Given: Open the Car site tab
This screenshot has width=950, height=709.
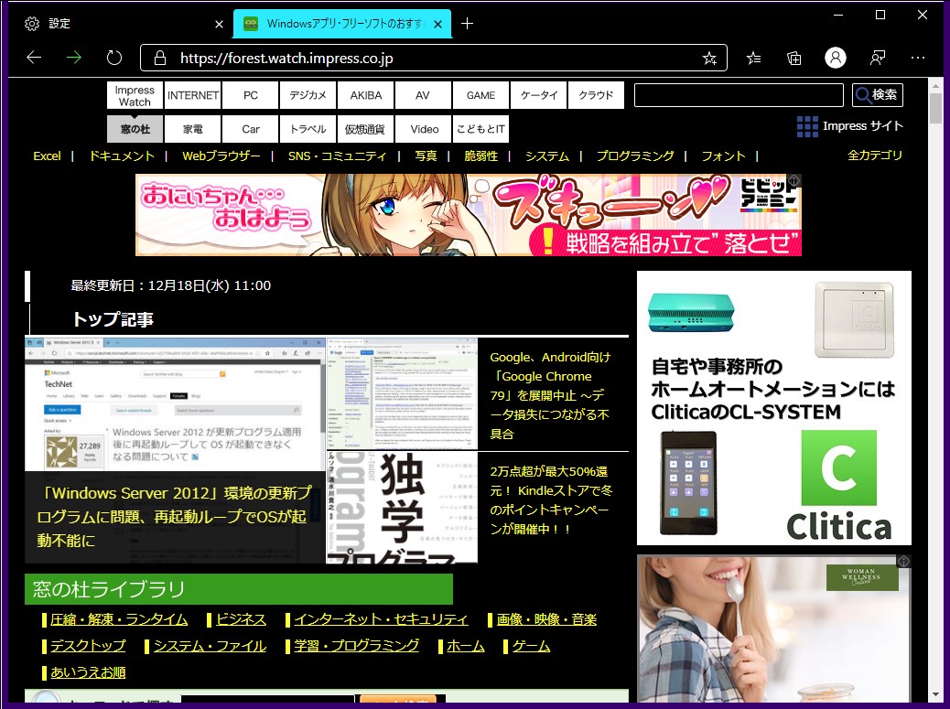Looking at the screenshot, I should [x=250, y=129].
